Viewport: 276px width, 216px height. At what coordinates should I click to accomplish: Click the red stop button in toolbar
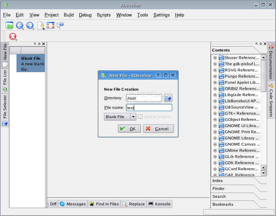pyautogui.click(x=13, y=36)
